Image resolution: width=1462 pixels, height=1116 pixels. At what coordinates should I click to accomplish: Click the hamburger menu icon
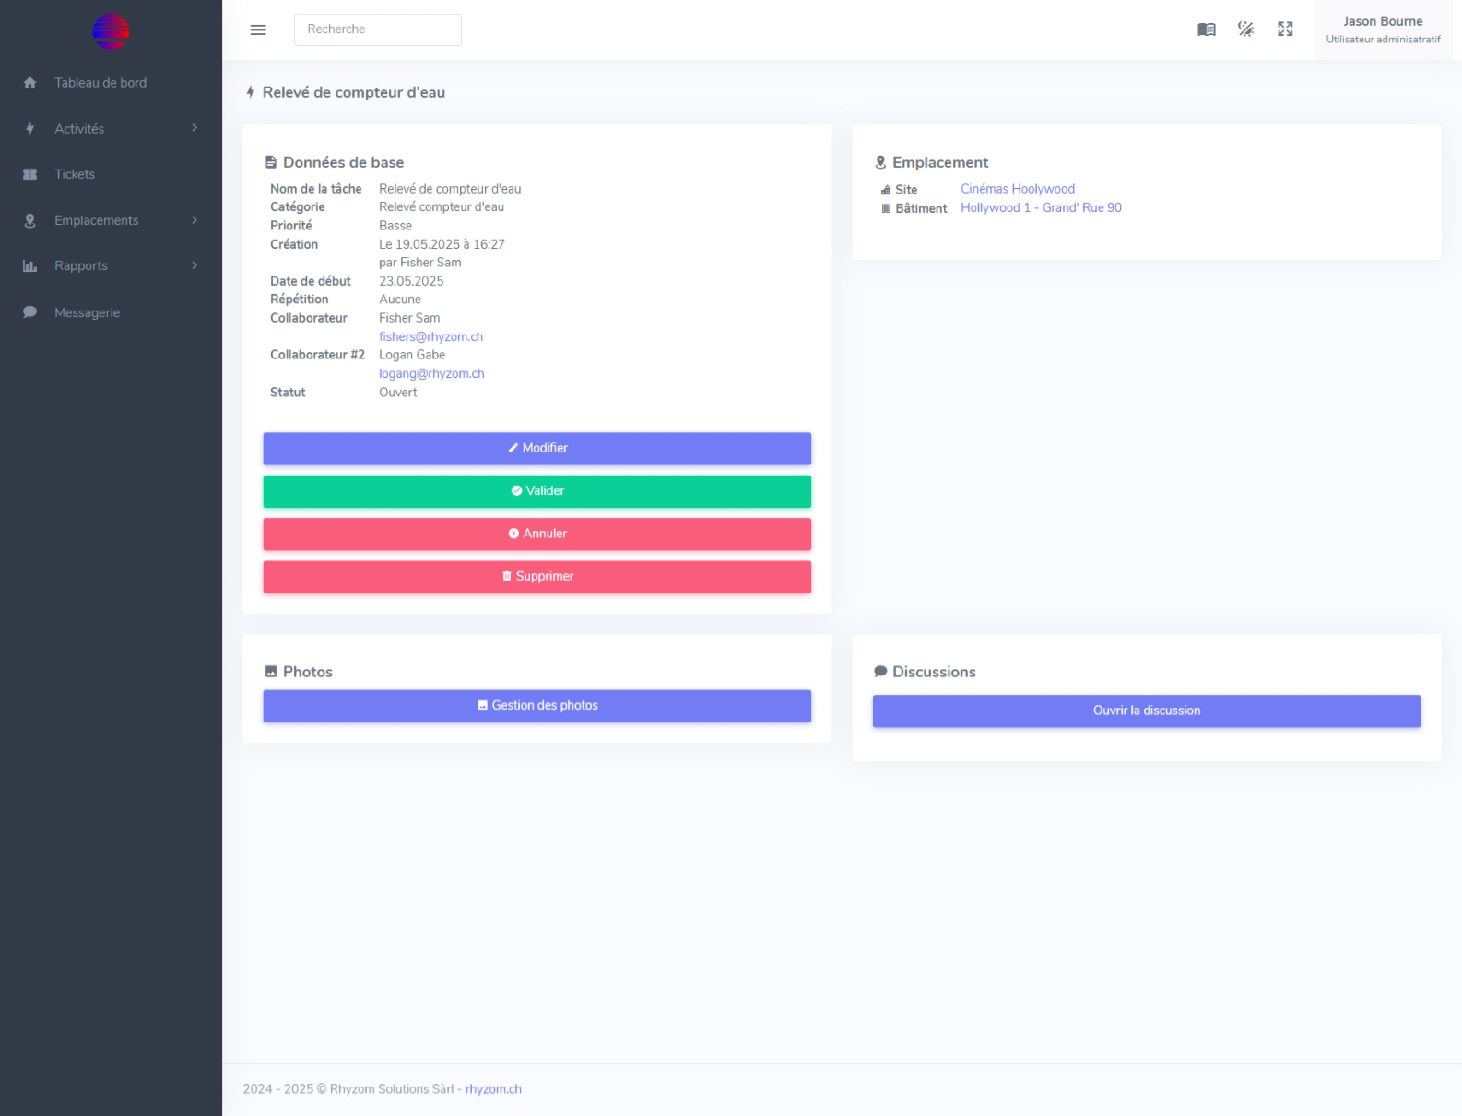258,29
